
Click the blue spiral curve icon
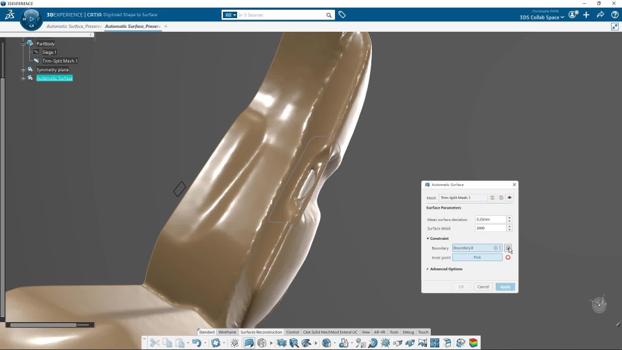(373, 343)
